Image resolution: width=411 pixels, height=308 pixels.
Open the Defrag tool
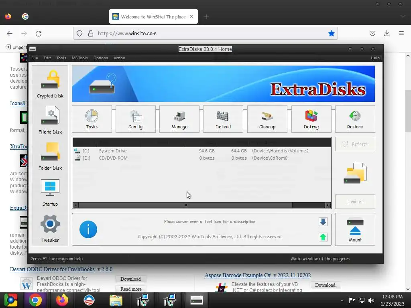(311, 119)
